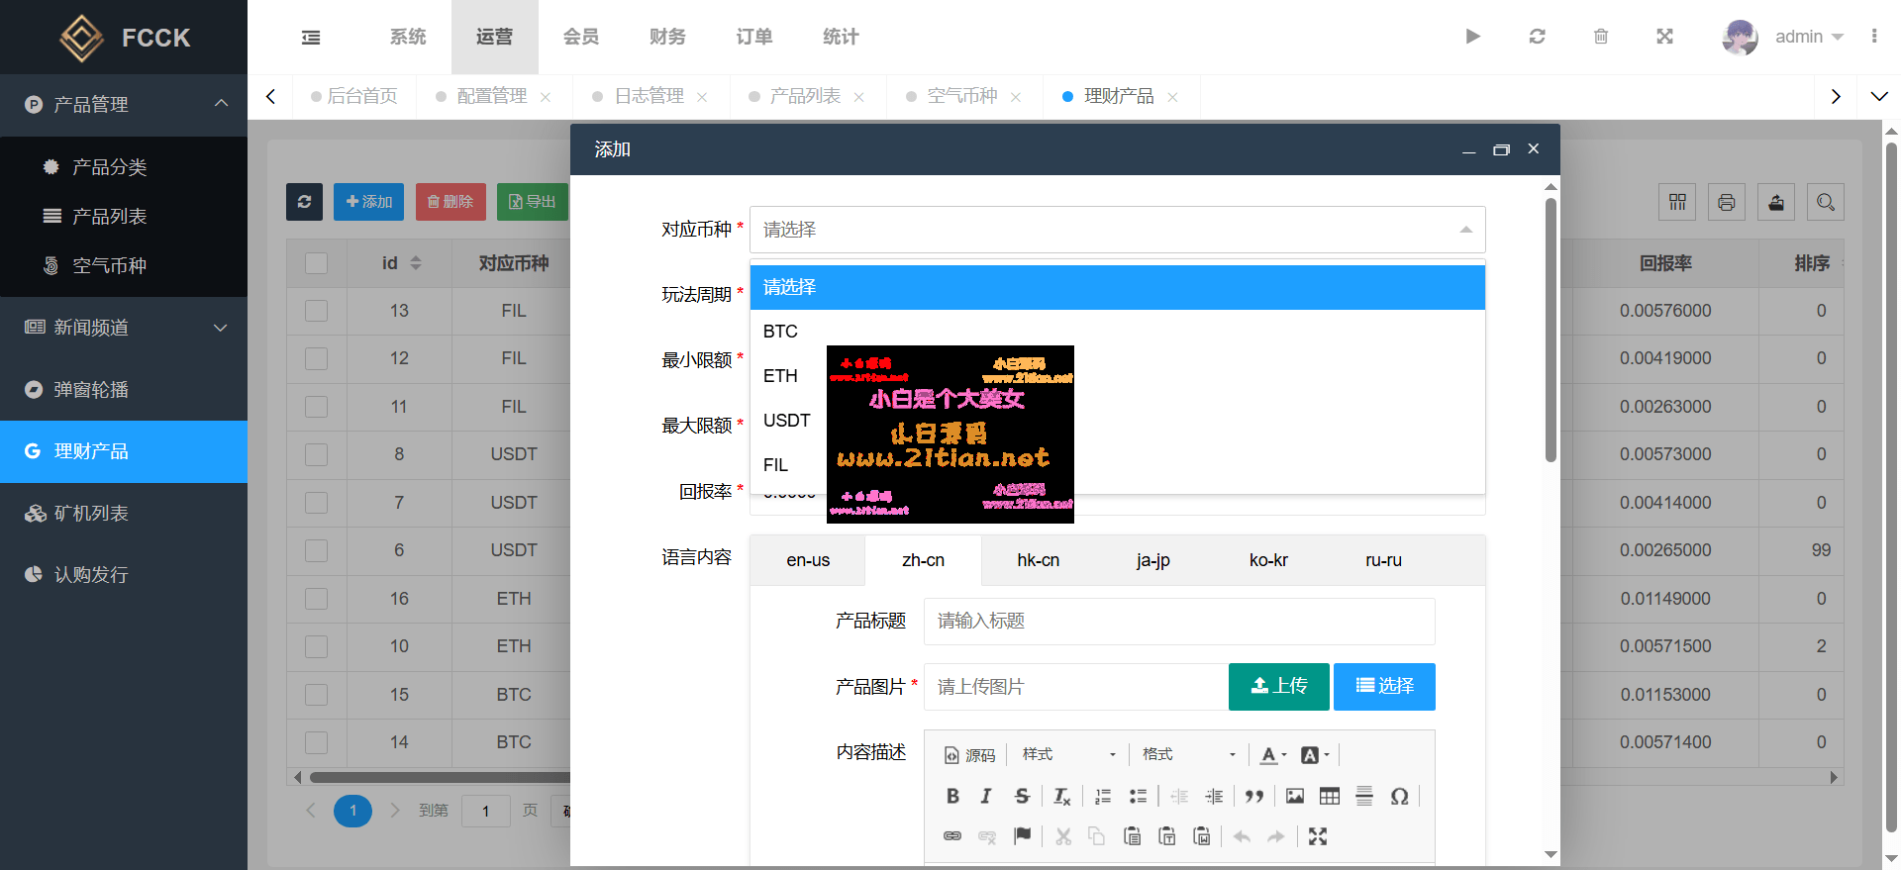
Task: Click the green 上传 upload button
Action: 1278,686
